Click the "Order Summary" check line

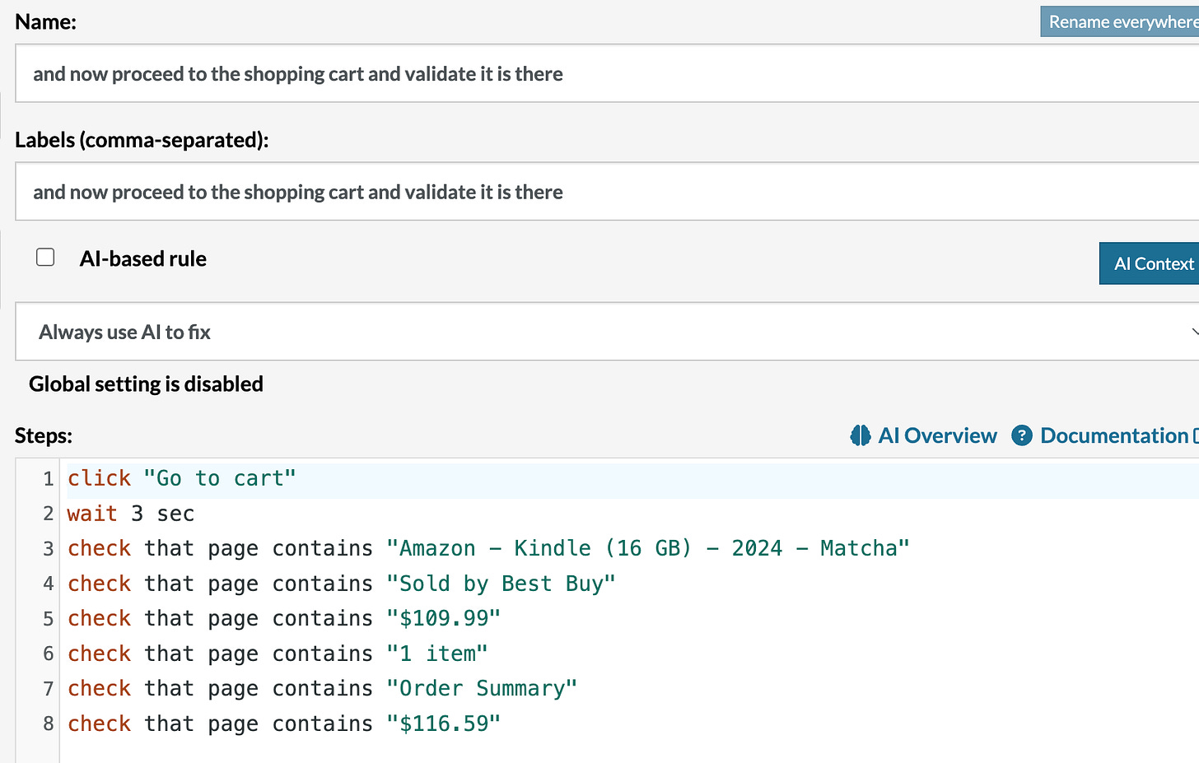coord(322,689)
